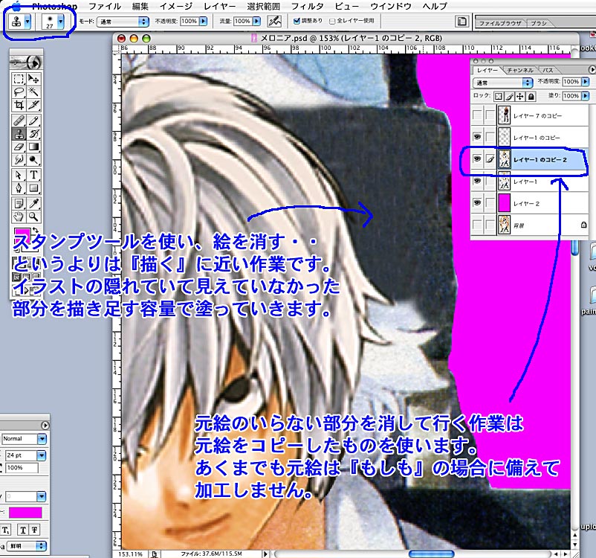Select the Eyedropper tool
Image resolution: width=596 pixels, height=558 pixels.
pyautogui.click(x=33, y=204)
